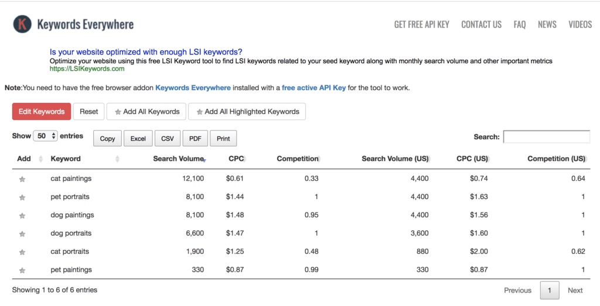Sort by Search Volume column header
Viewport: 600px width, 306px height.
[x=178, y=159]
